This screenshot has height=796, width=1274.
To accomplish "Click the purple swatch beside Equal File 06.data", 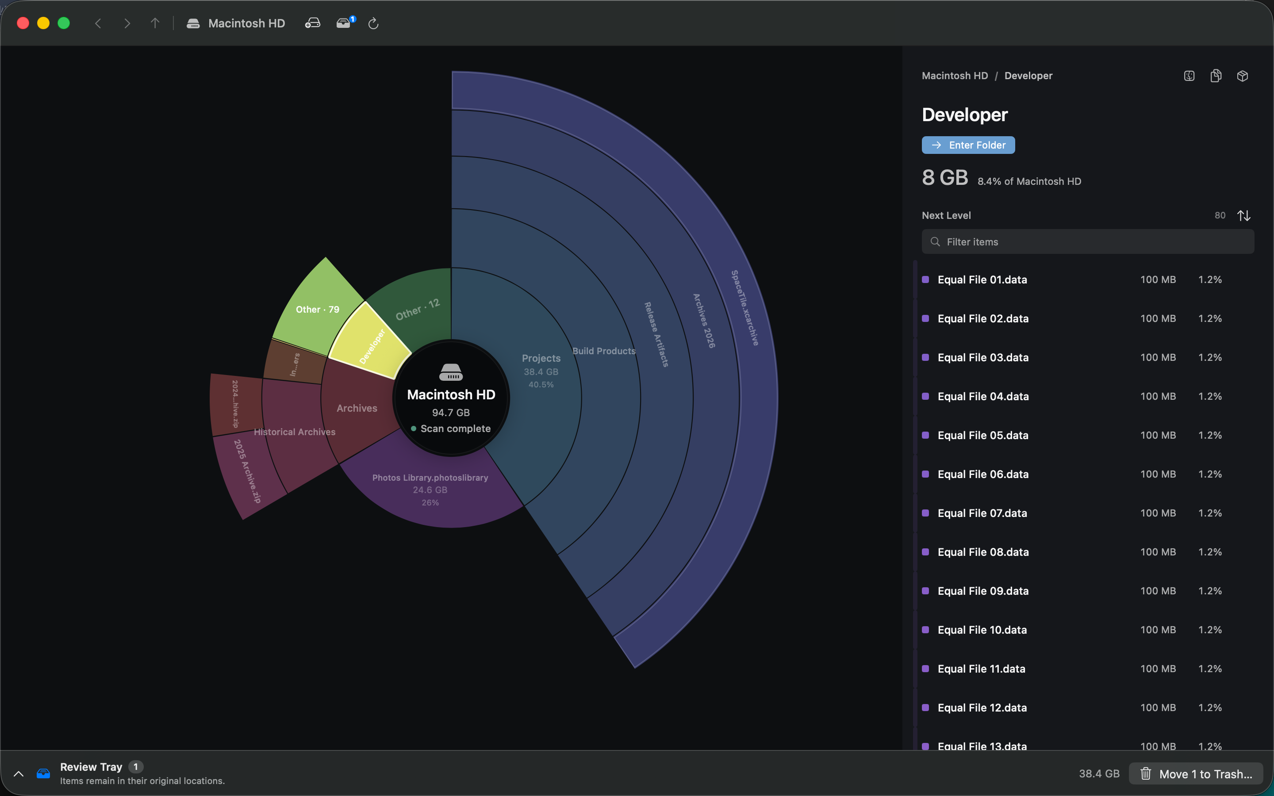I will pyautogui.click(x=925, y=475).
